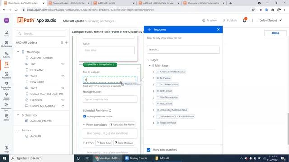Open the three-dot header menu

pyautogui.click(x=252, y=20)
